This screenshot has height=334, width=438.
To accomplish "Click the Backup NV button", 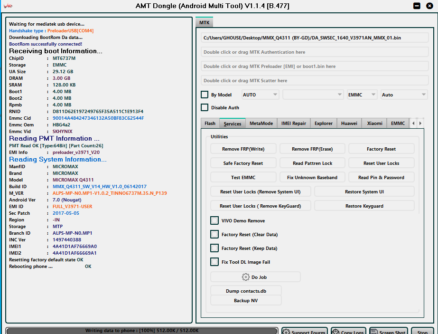I will (246, 300).
